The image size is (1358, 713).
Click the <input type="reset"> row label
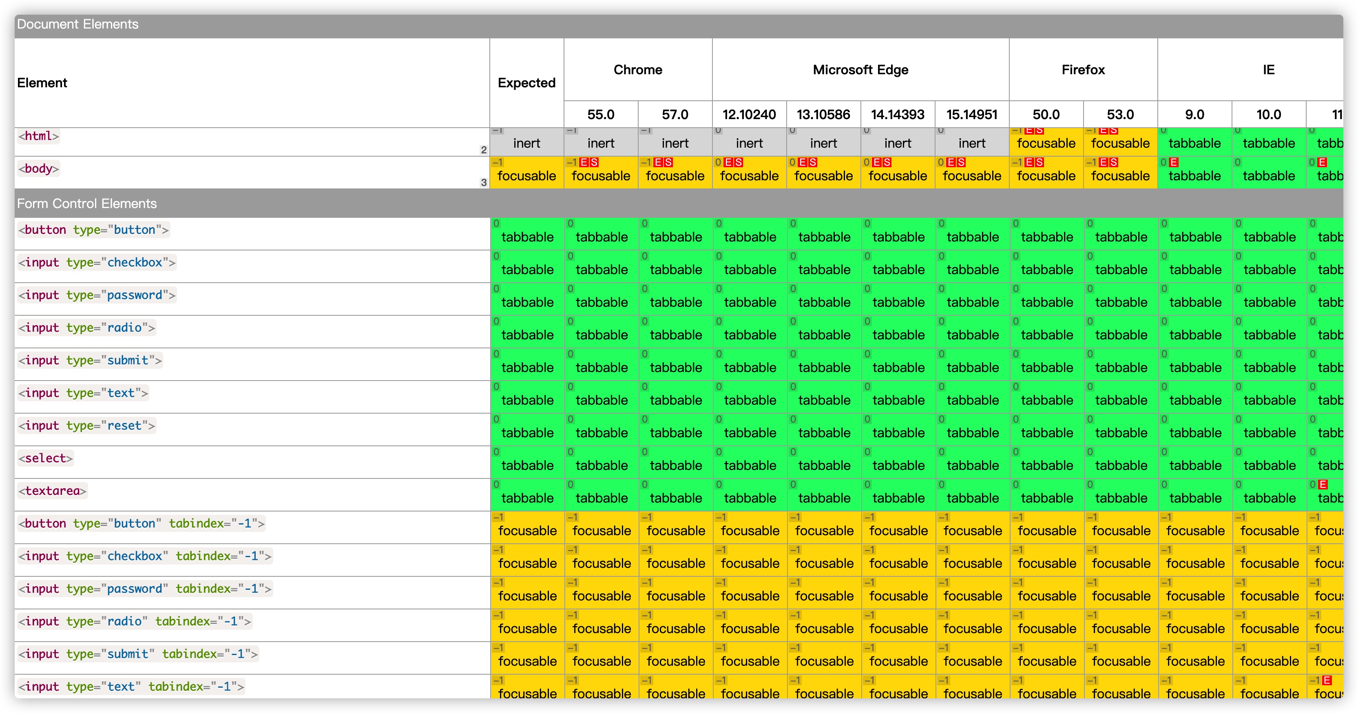click(x=86, y=426)
